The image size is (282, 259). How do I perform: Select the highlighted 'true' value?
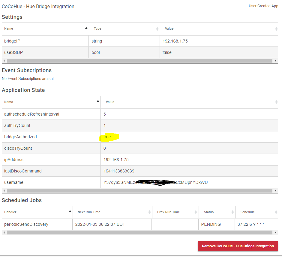coord(107,137)
